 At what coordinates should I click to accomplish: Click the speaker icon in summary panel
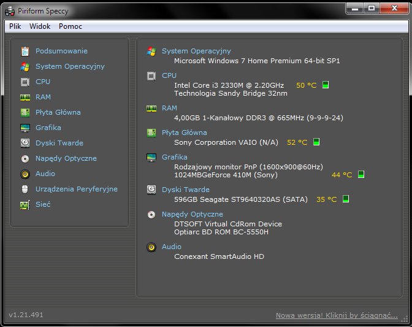(x=151, y=247)
